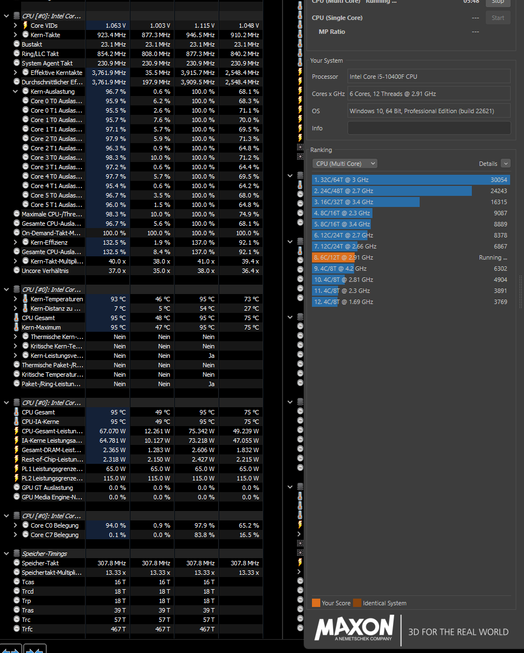
Task: Click the Processor field showing Intel Core i5-10400F
Action: point(429,77)
